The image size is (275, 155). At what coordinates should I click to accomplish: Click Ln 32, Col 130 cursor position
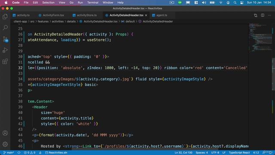[x=183, y=152]
